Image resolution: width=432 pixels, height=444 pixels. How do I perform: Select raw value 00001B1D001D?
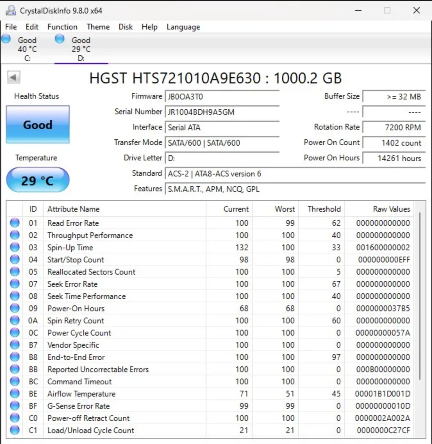click(x=383, y=394)
